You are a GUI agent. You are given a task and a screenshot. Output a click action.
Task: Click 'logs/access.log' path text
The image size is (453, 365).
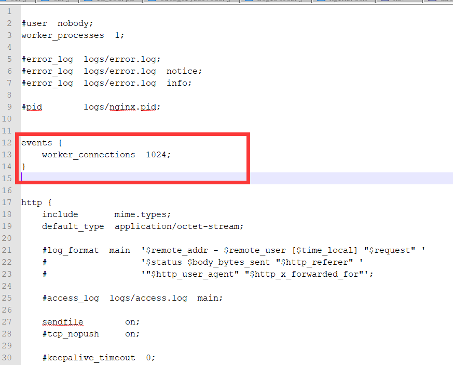(x=148, y=298)
